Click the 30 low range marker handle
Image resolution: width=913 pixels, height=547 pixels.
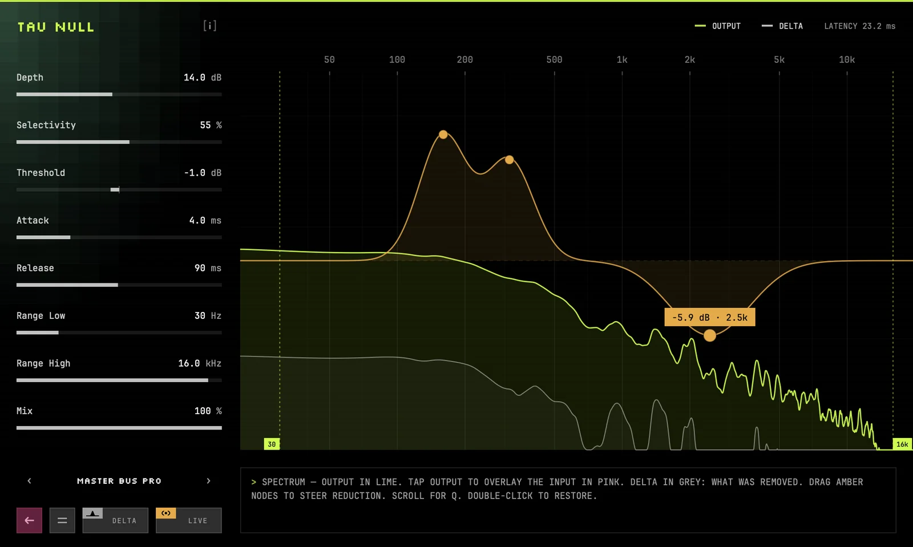pos(272,444)
